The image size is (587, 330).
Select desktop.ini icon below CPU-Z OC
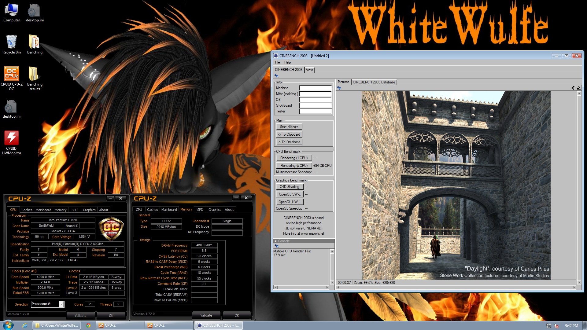coord(12,109)
